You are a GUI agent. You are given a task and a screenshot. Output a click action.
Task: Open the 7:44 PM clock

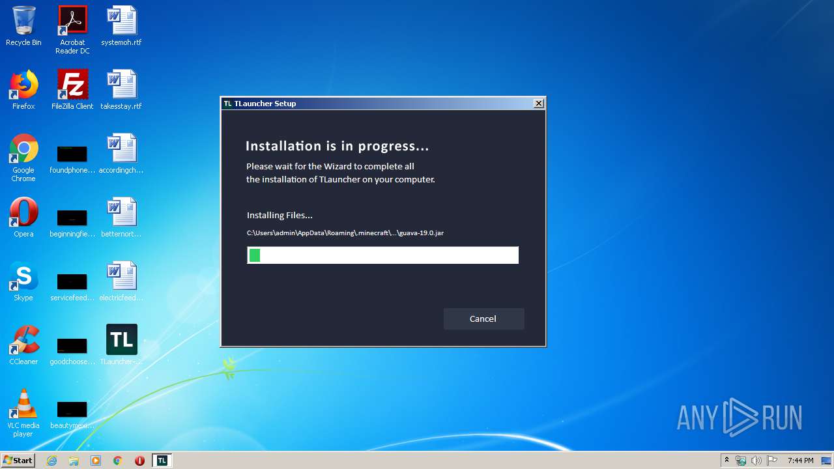(x=801, y=461)
